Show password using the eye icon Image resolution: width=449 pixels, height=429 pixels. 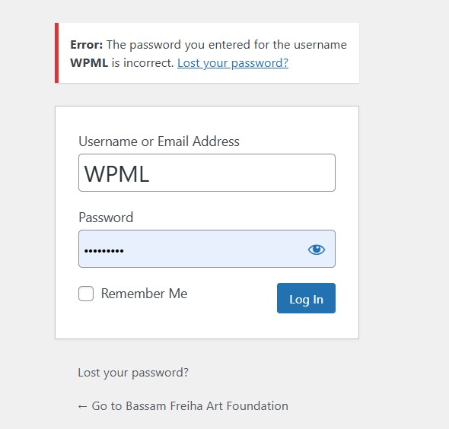pyautogui.click(x=316, y=249)
